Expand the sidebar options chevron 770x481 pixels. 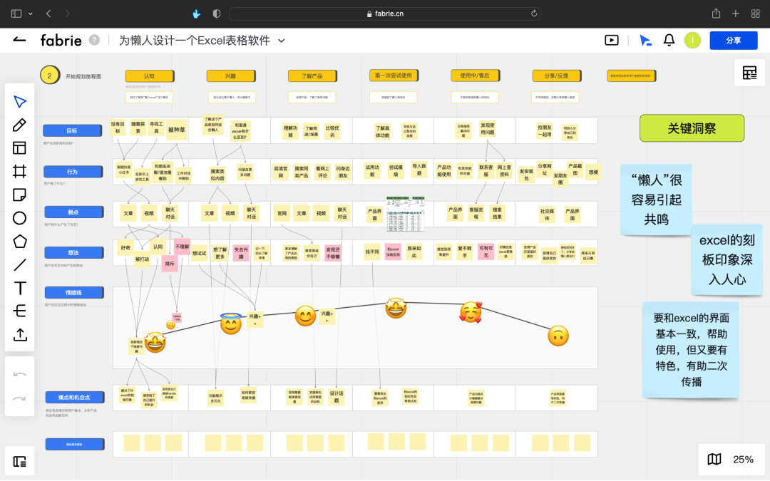(31, 14)
